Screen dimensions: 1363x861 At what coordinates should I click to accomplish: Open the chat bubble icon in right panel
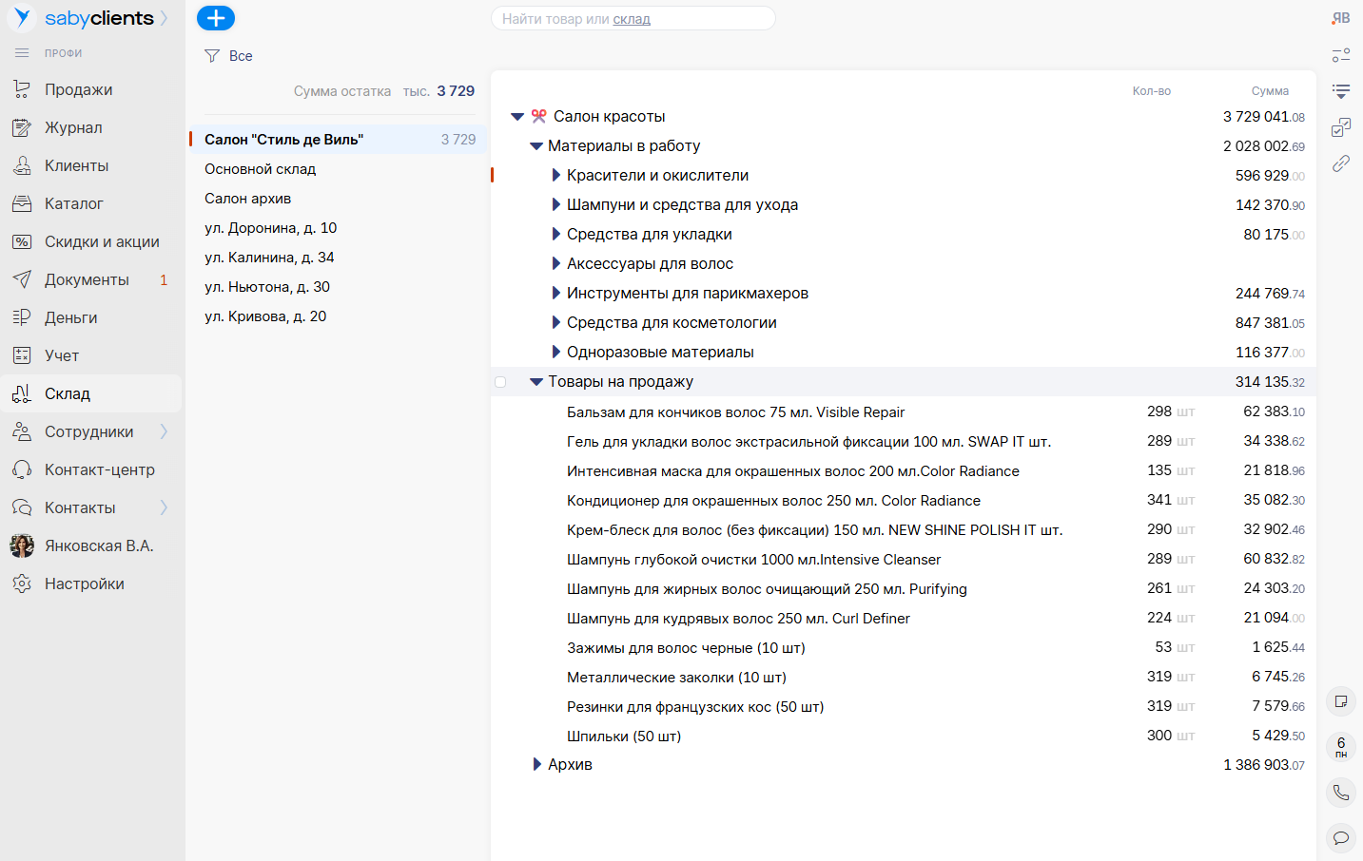click(x=1341, y=837)
